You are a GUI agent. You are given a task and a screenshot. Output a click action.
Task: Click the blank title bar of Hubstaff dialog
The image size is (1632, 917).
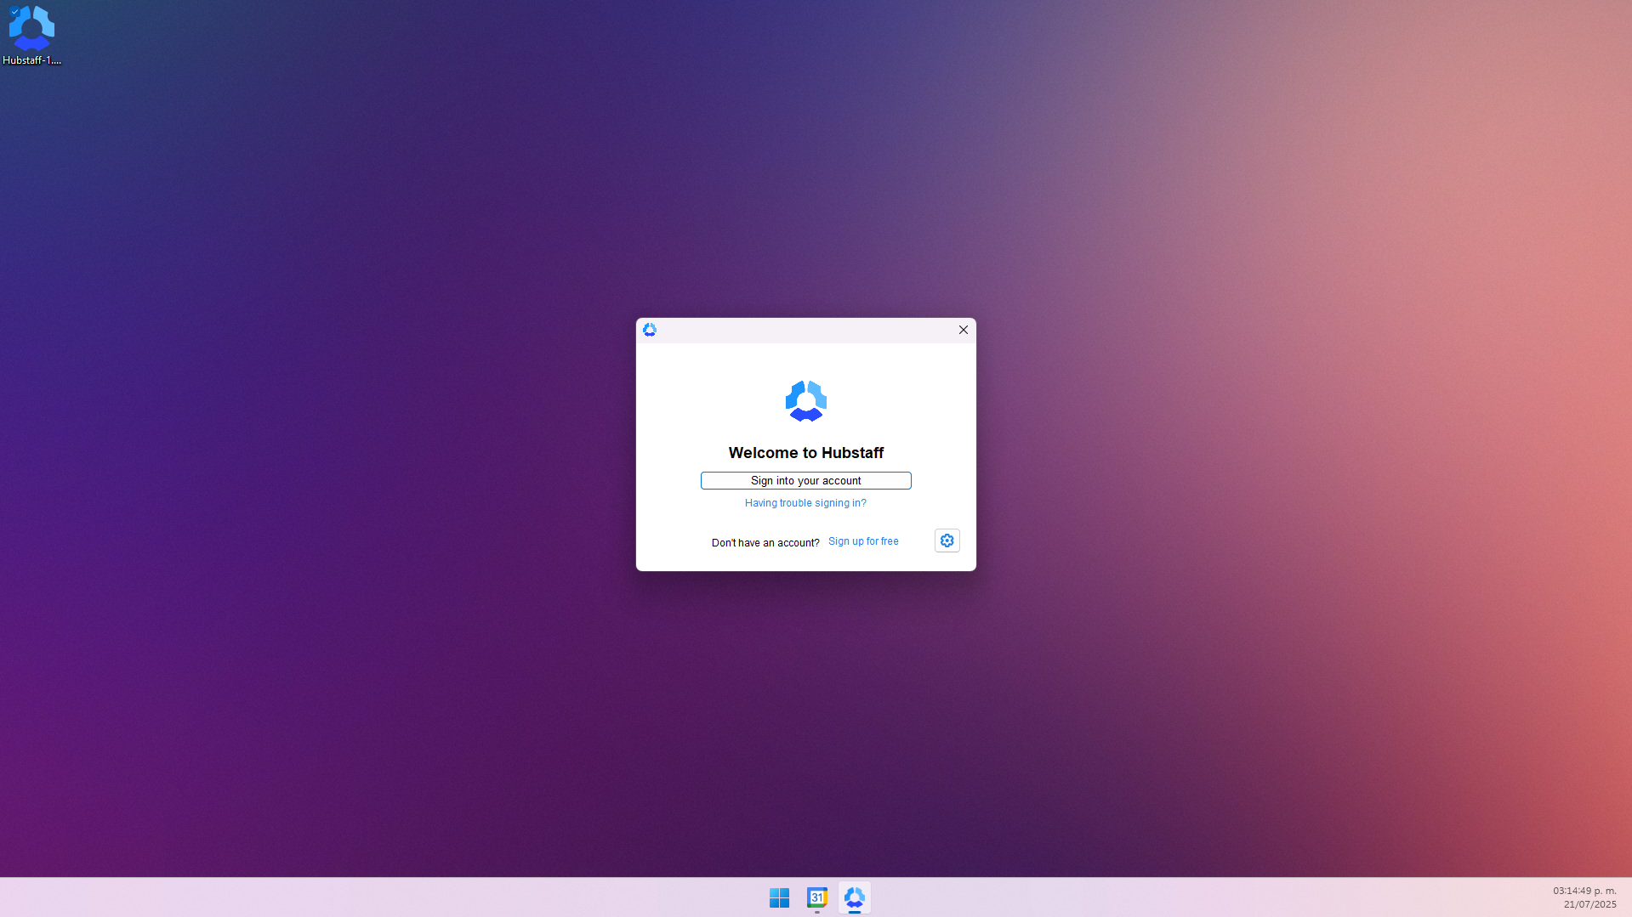pyautogui.click(x=804, y=330)
